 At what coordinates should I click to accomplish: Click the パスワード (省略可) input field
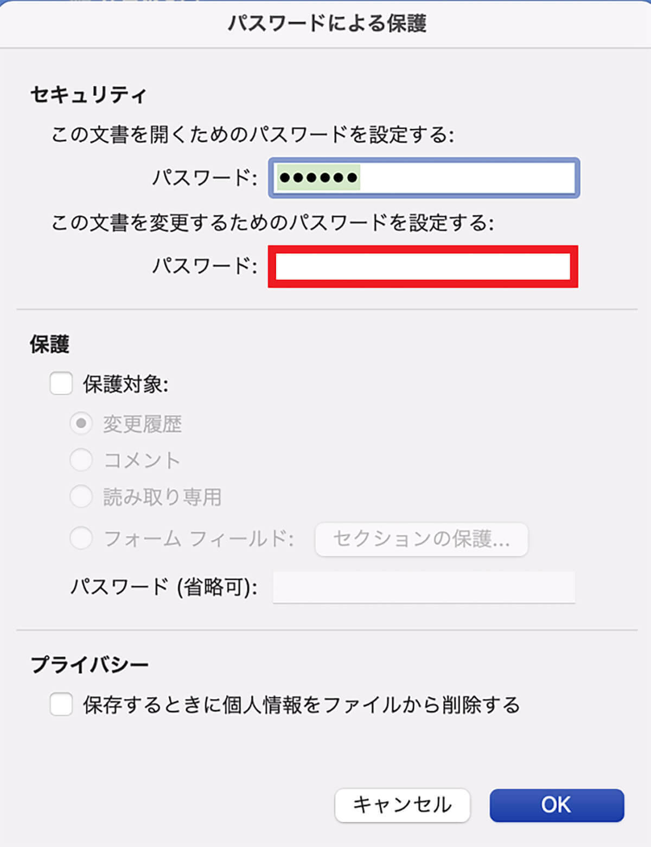pyautogui.click(x=423, y=587)
